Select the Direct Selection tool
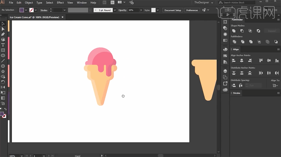 tap(3, 29)
